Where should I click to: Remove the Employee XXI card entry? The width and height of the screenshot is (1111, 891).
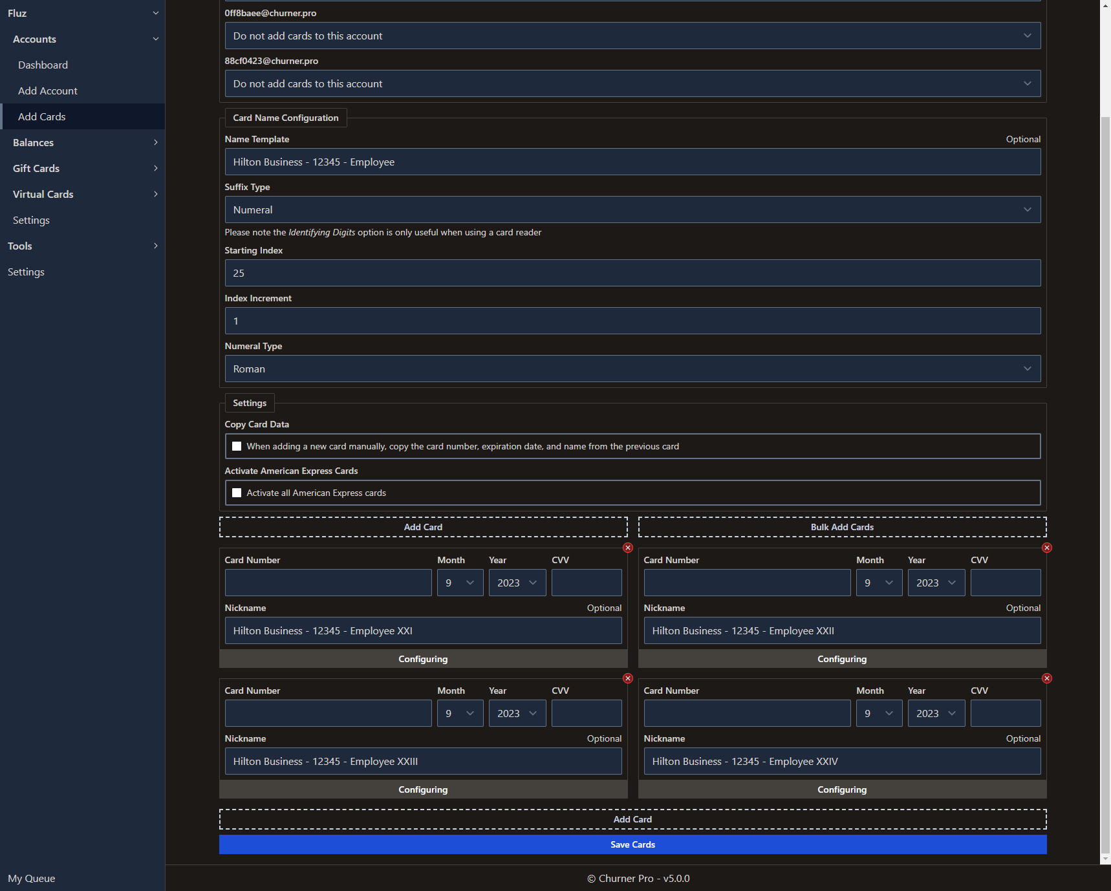627,548
